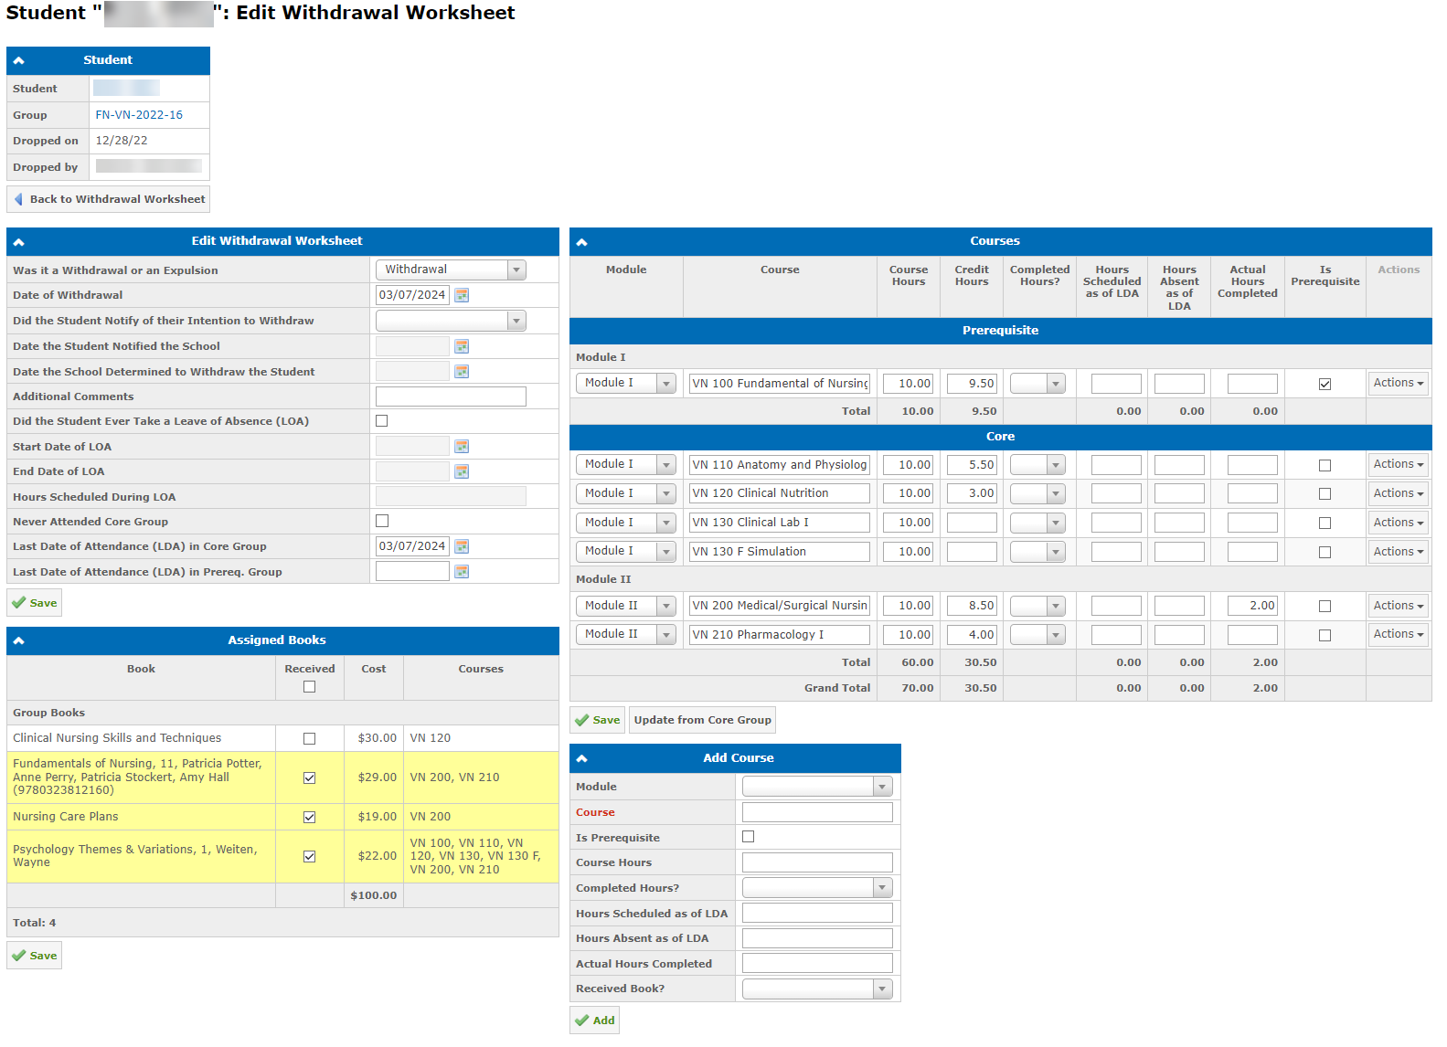This screenshot has height=1047, width=1447.
Task: Click the Add course button
Action: pyautogui.click(x=594, y=1021)
